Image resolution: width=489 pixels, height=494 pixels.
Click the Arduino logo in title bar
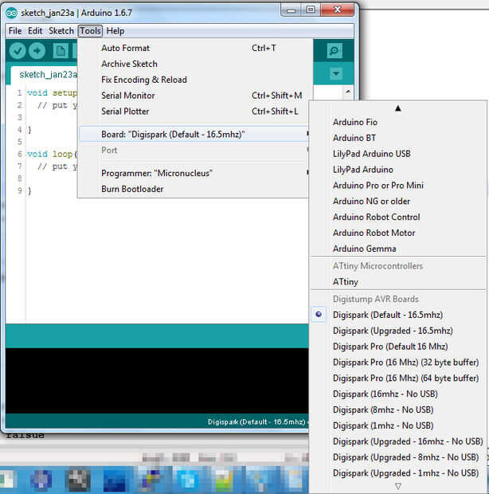(x=12, y=13)
